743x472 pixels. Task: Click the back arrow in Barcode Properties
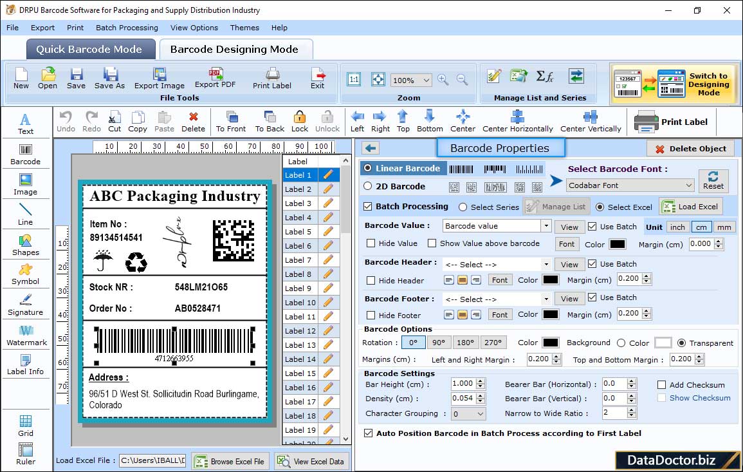[371, 149]
